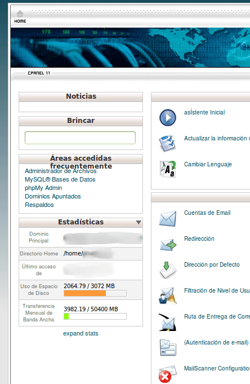The width and height of the screenshot is (250, 384).
Task: Click the Home house icon
Action: tap(20, 14)
